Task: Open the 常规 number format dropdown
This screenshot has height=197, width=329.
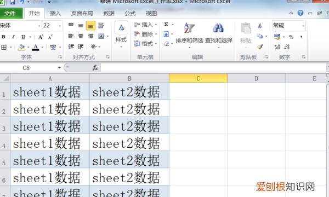Action: (303, 26)
